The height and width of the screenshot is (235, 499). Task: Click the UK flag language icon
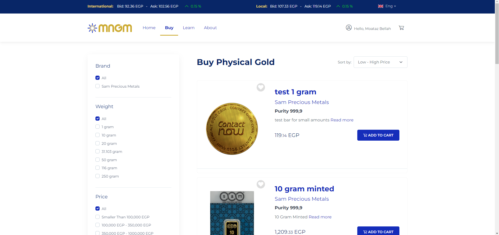click(380, 6)
